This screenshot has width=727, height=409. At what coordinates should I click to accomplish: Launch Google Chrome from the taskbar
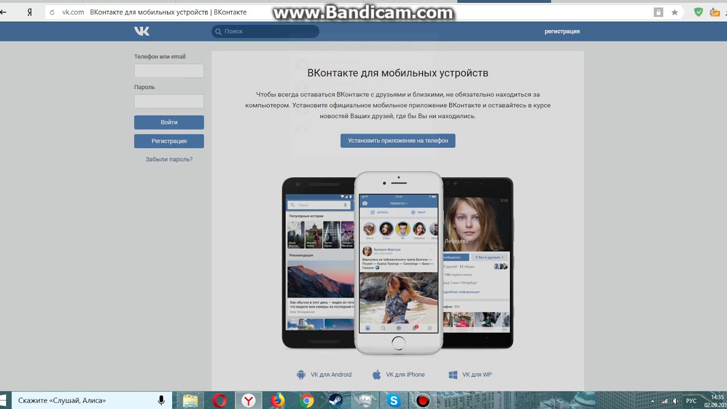(307, 400)
